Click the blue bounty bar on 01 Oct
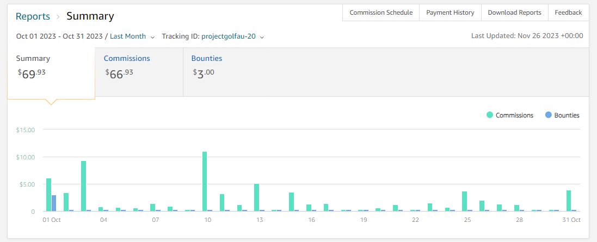The width and height of the screenshot is (597, 242). pos(54,203)
